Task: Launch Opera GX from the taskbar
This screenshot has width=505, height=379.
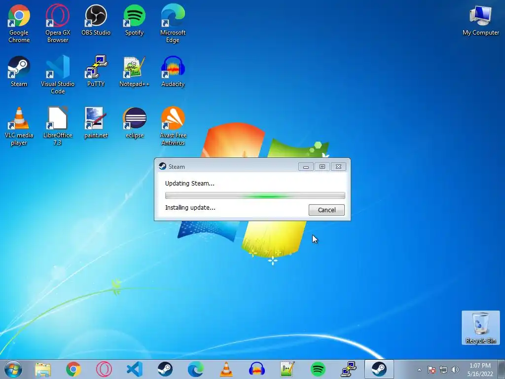Action: (104, 369)
